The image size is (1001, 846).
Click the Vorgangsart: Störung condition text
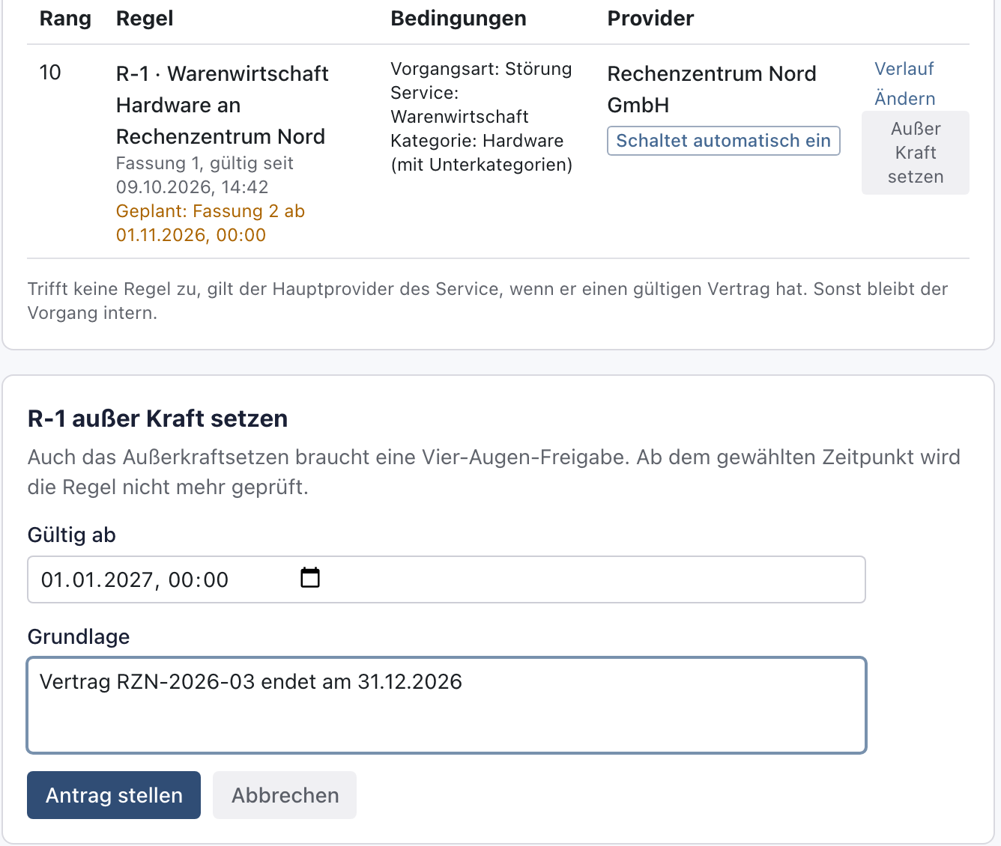[481, 69]
